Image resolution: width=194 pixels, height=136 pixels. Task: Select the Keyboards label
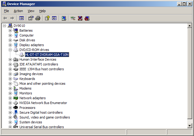(27, 79)
